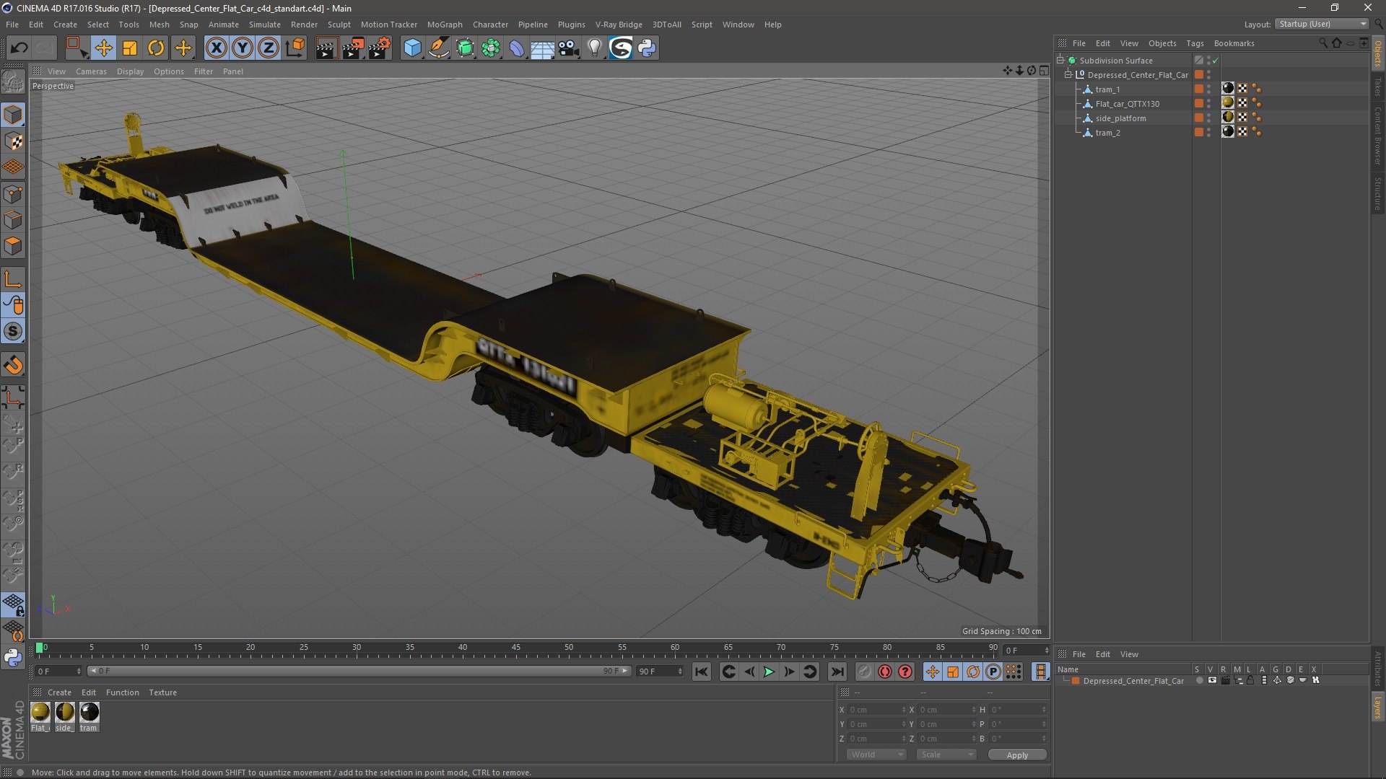Open the viewport Cameras menu

tap(91, 71)
